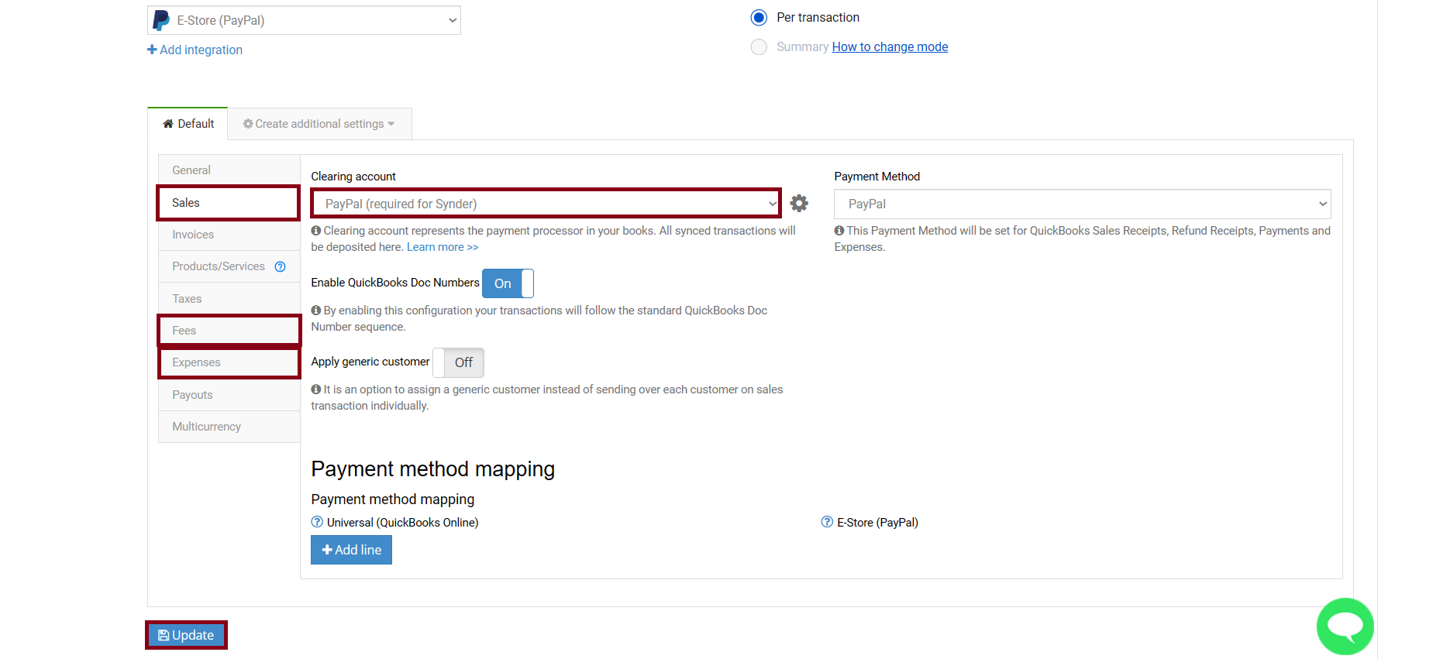The width and height of the screenshot is (1450, 659).
Task: Select Summary mode radio button
Action: [759, 47]
